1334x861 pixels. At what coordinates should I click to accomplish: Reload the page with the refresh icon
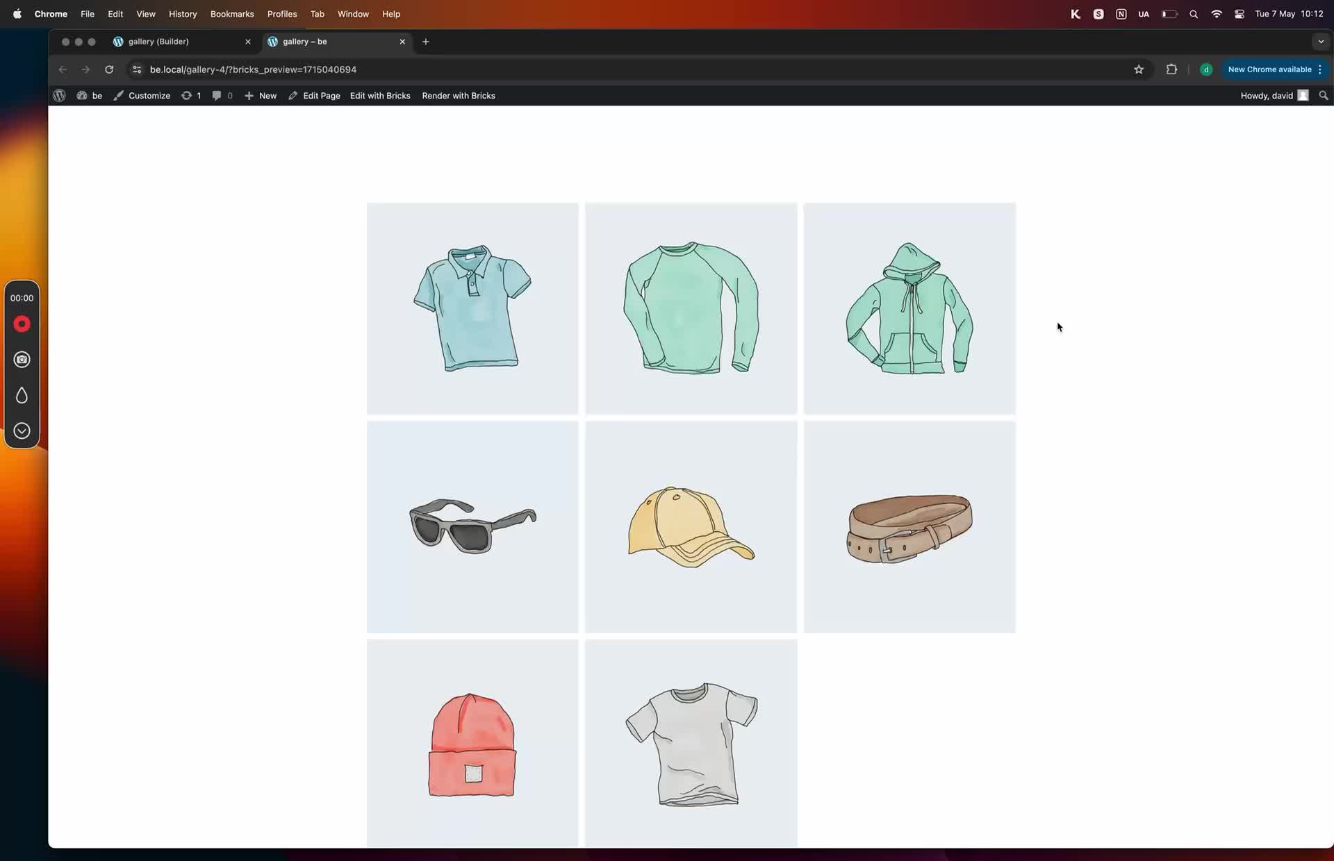point(109,69)
